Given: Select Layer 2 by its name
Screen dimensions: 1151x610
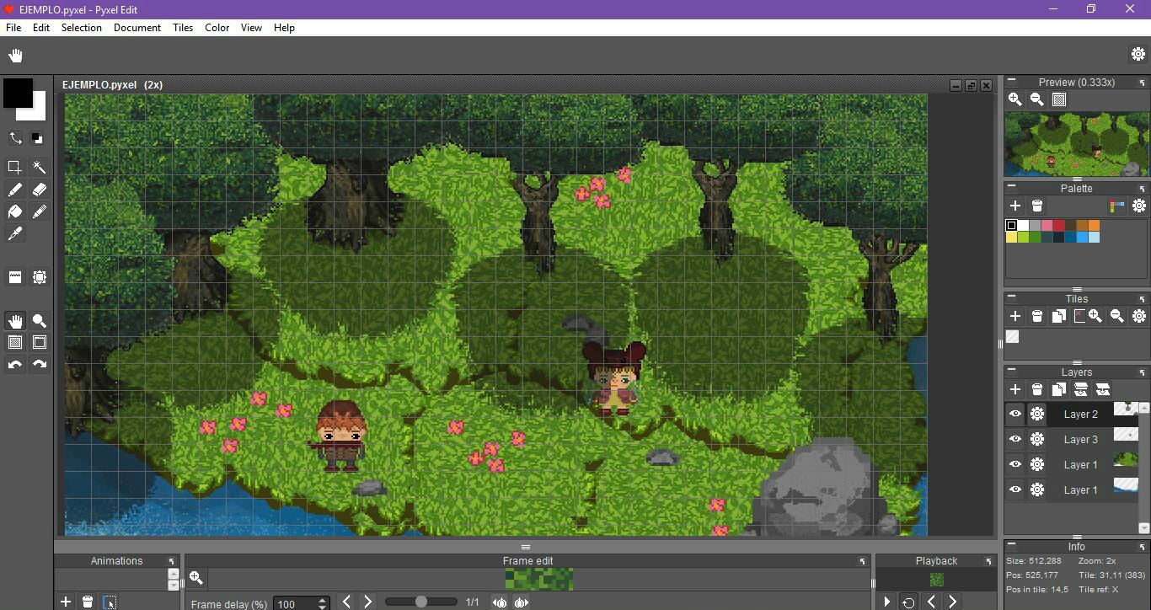Looking at the screenshot, I should pos(1080,414).
